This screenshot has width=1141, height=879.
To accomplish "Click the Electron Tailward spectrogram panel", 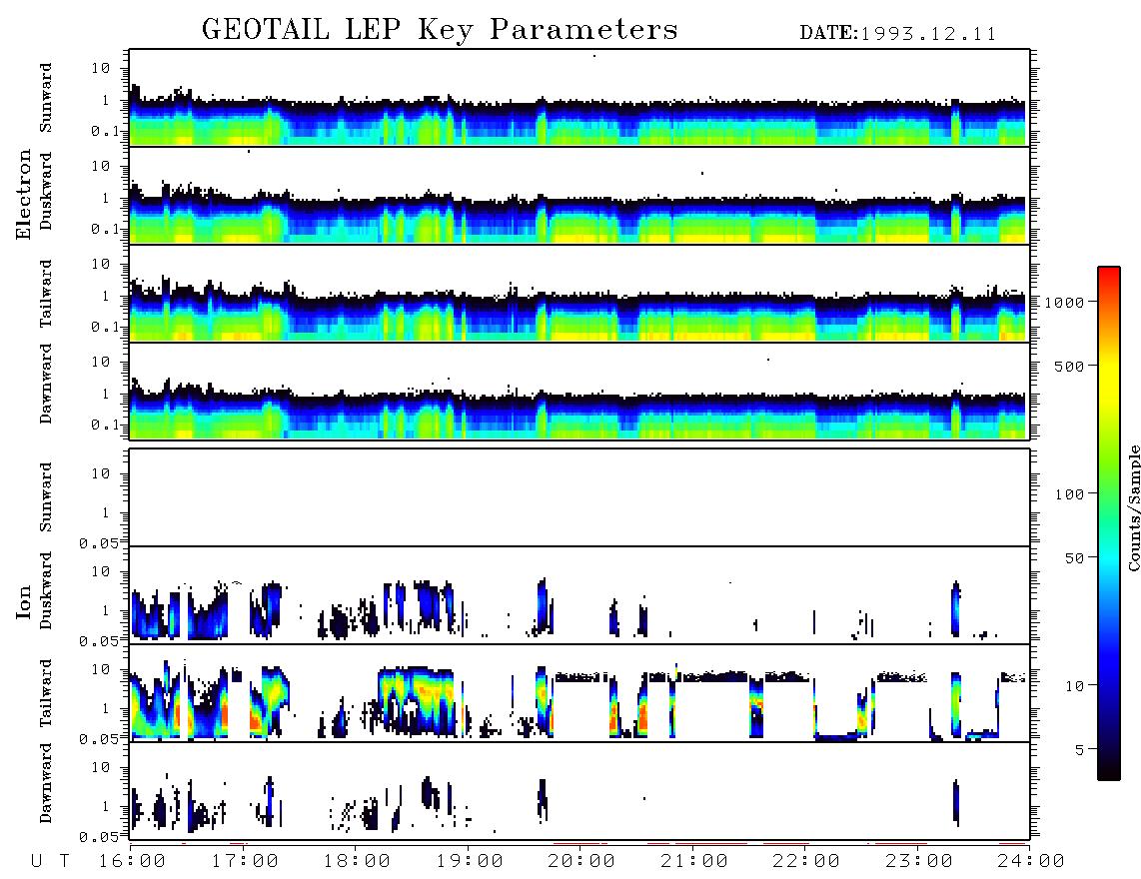I will (x=579, y=294).
